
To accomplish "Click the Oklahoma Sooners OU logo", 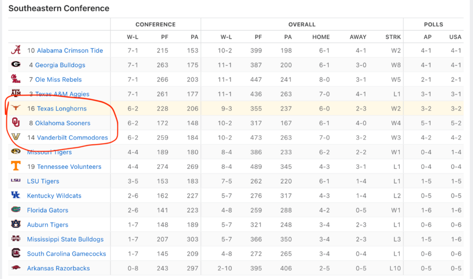I will (x=16, y=122).
